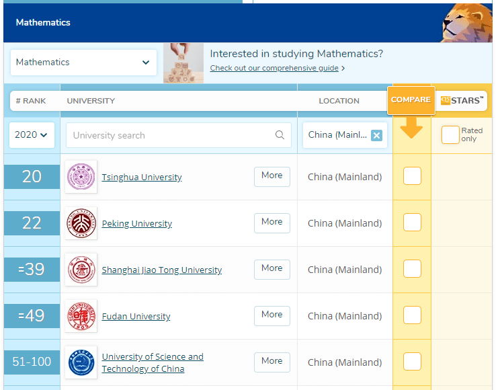Viewport: 502px width, 390px height.
Task: Click the UNIVERSITY column header
Action: coord(91,101)
